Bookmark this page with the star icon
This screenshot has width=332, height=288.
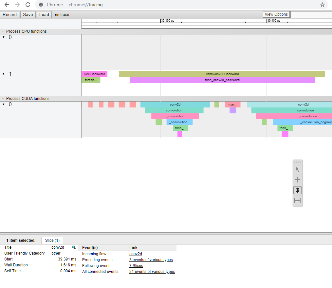(322, 5)
